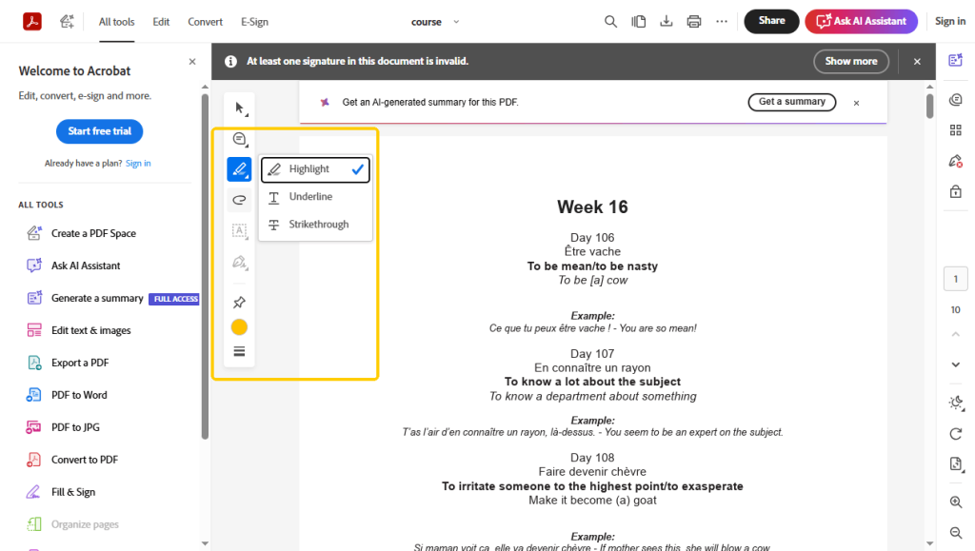Open PDF to Word tool
The height and width of the screenshot is (551, 975).
click(x=67, y=395)
